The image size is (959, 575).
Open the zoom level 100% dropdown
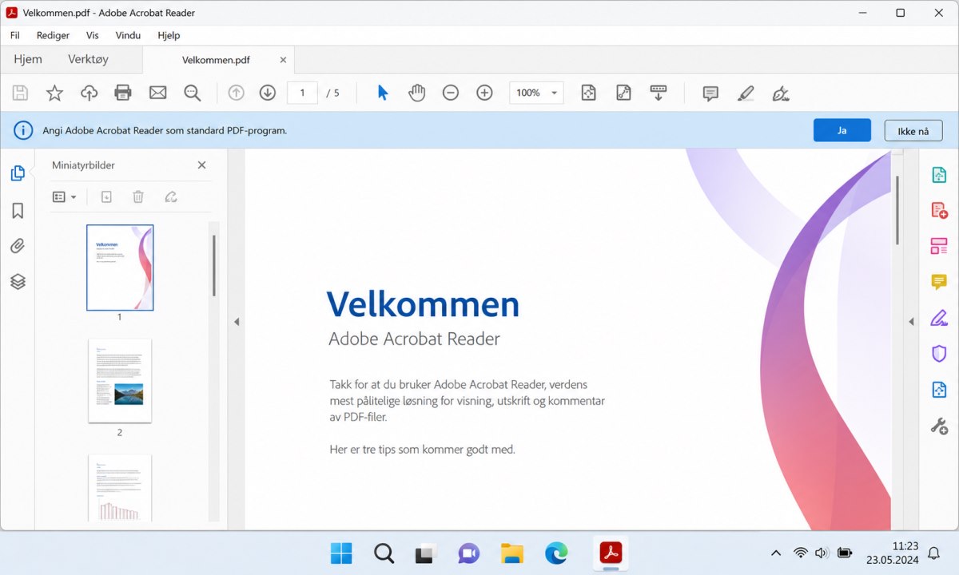click(536, 93)
